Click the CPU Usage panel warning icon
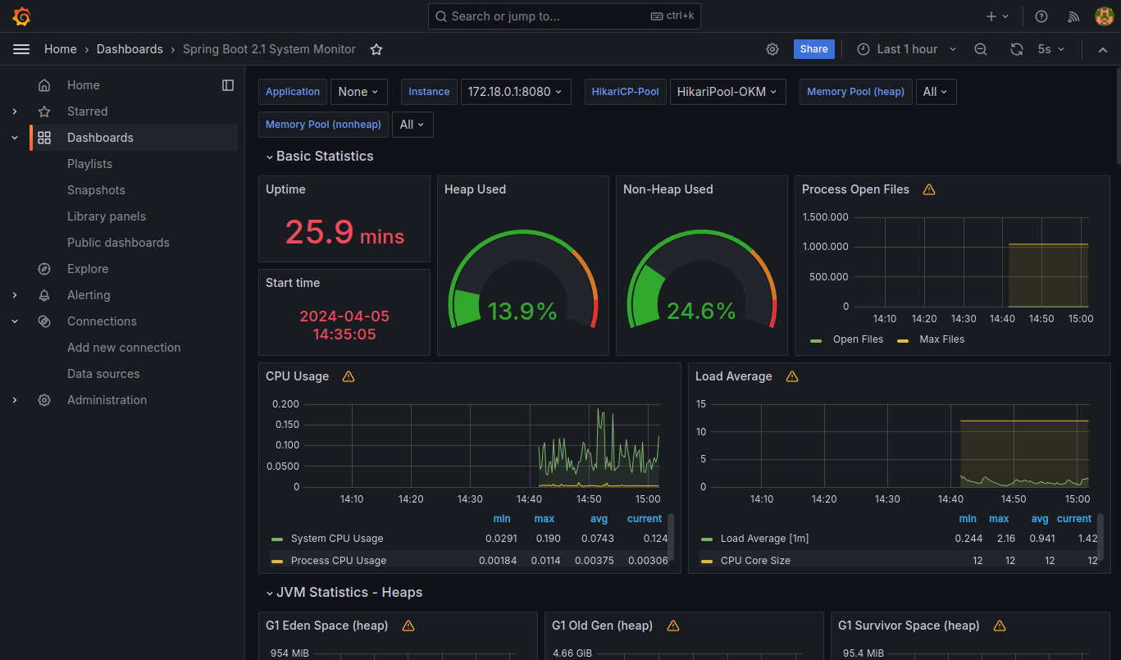Screen dimensions: 1121x660 (349, 376)
